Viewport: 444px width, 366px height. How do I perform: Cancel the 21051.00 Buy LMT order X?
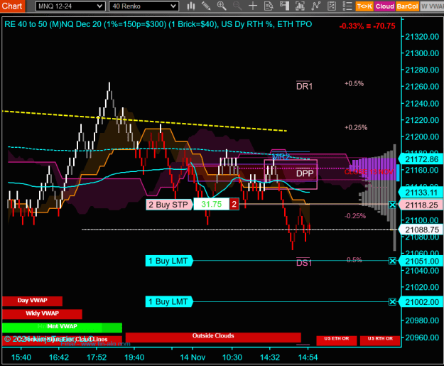coord(392,261)
